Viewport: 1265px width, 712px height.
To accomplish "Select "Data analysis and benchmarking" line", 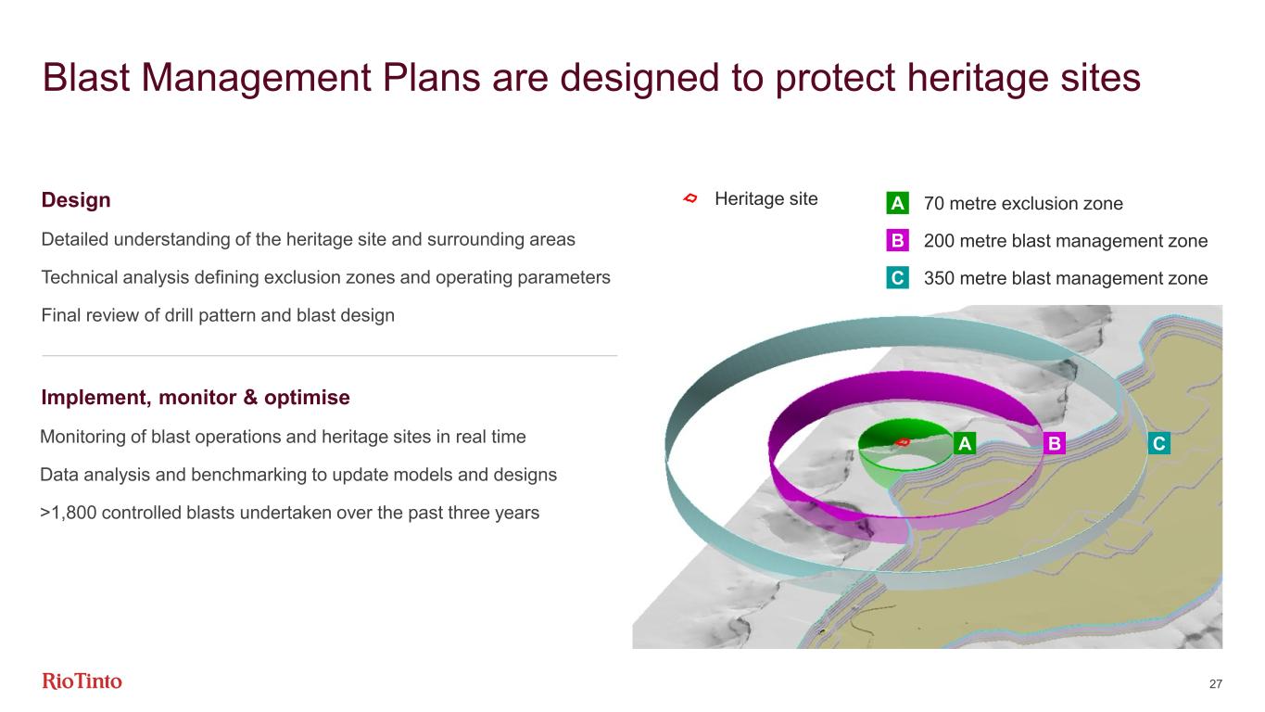I will pyautogui.click(x=298, y=475).
